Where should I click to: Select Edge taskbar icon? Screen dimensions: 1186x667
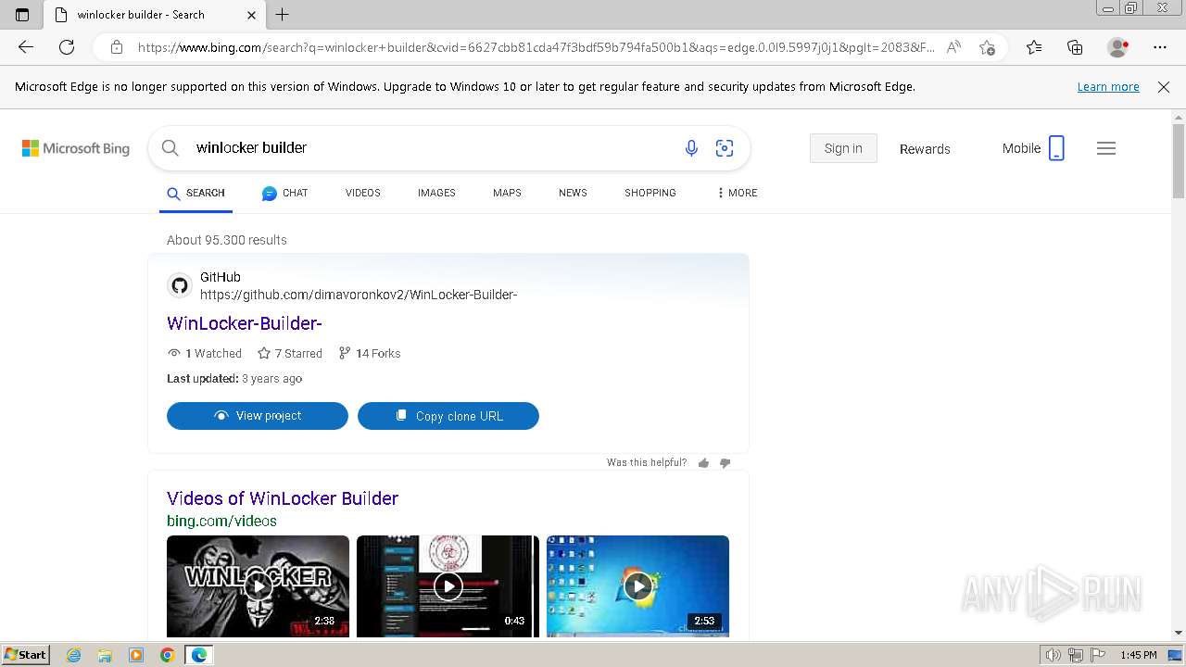point(198,655)
